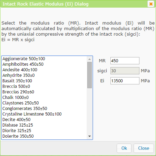Select Crystaline Limestone 500±100 row

point(45,114)
